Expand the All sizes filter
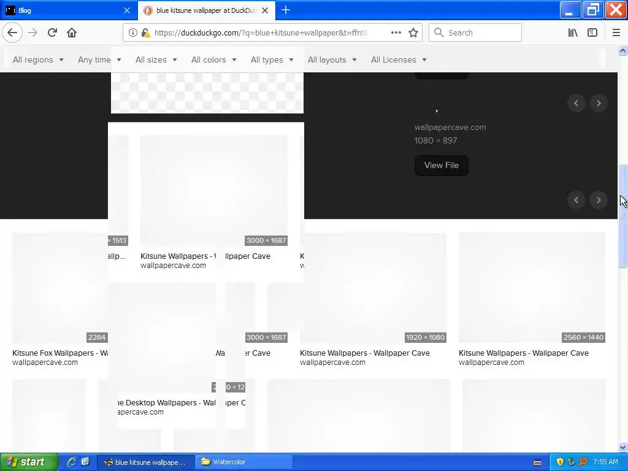The width and height of the screenshot is (628, 471). click(156, 59)
